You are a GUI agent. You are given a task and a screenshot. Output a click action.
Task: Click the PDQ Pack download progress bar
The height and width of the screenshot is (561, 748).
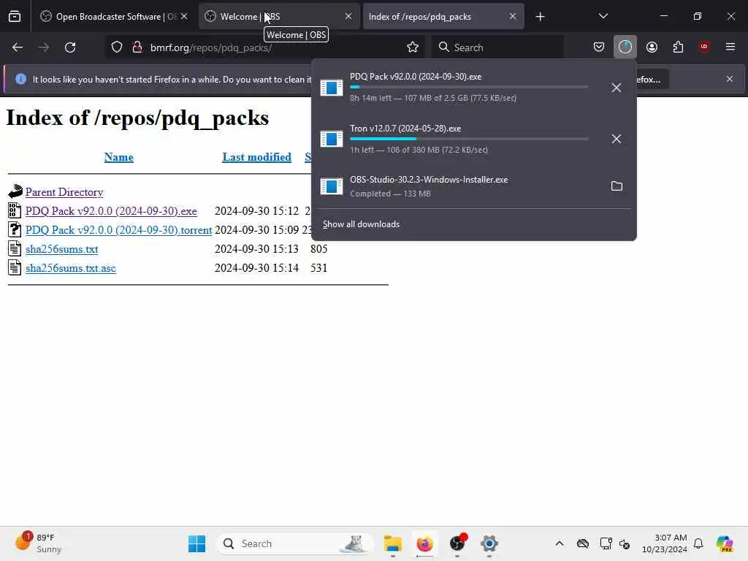coord(469,88)
